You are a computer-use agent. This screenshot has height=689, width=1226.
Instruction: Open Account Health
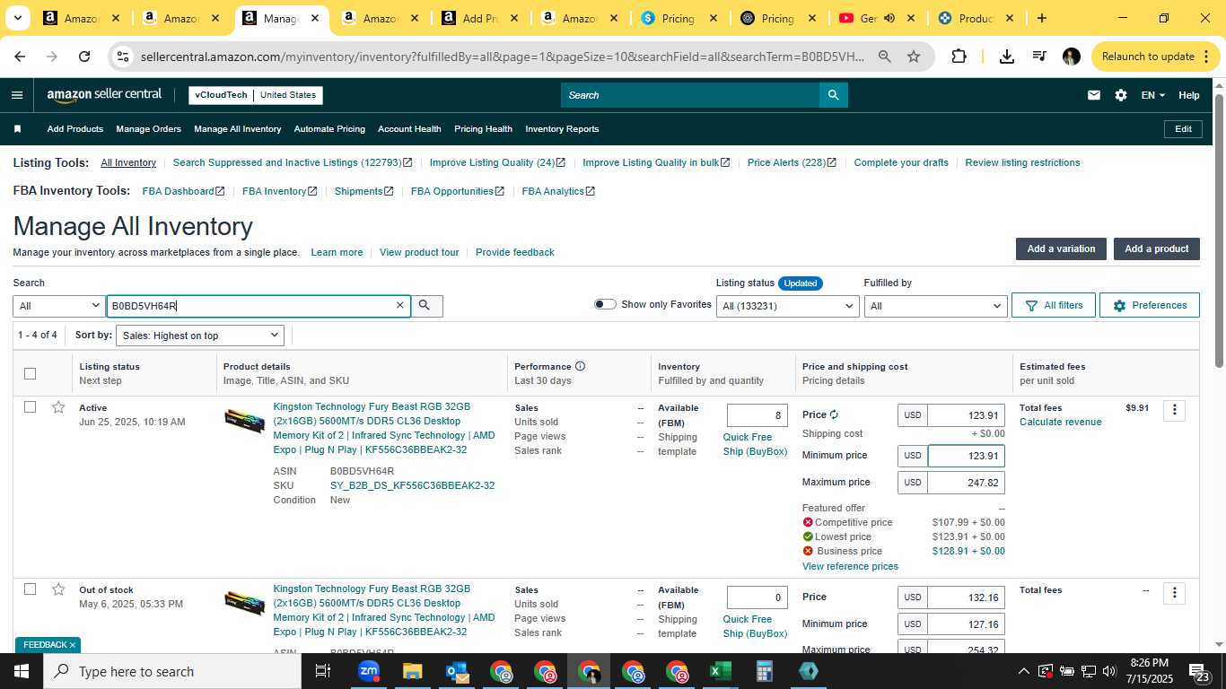coord(409,129)
